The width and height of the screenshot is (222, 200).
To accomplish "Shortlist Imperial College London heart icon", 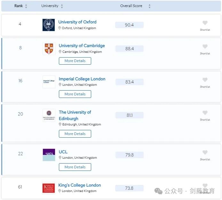I will point(205,80).
